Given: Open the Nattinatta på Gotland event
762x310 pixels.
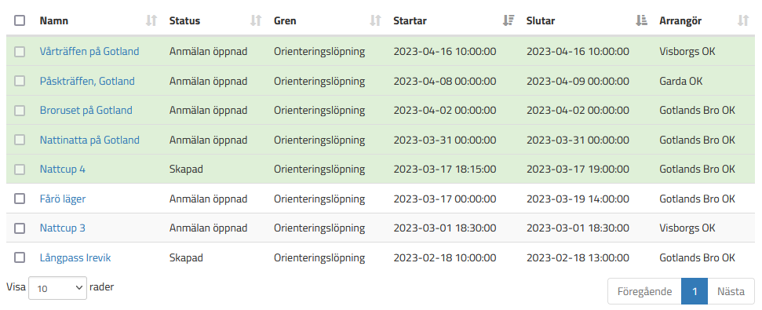Looking at the screenshot, I should [89, 140].
